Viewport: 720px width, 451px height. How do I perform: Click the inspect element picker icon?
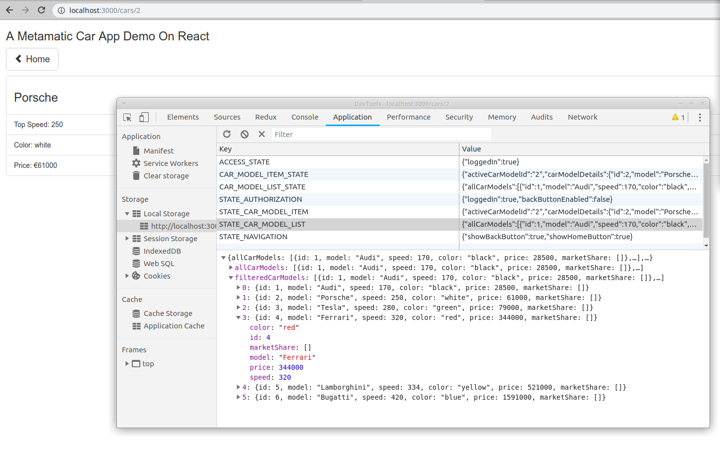click(127, 118)
